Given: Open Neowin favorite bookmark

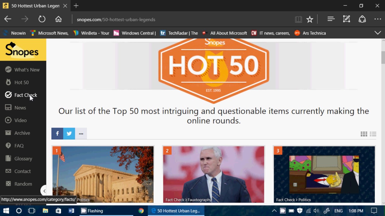Looking at the screenshot, I should [x=14, y=33].
